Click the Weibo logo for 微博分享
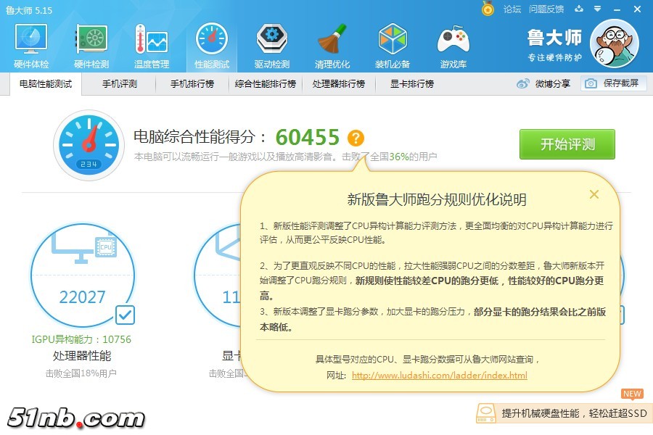 click(522, 83)
